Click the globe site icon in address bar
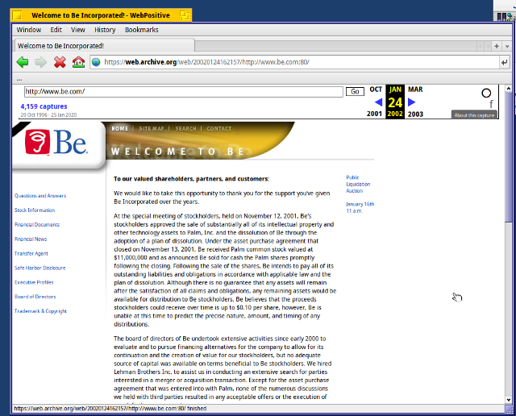 pyautogui.click(x=96, y=62)
